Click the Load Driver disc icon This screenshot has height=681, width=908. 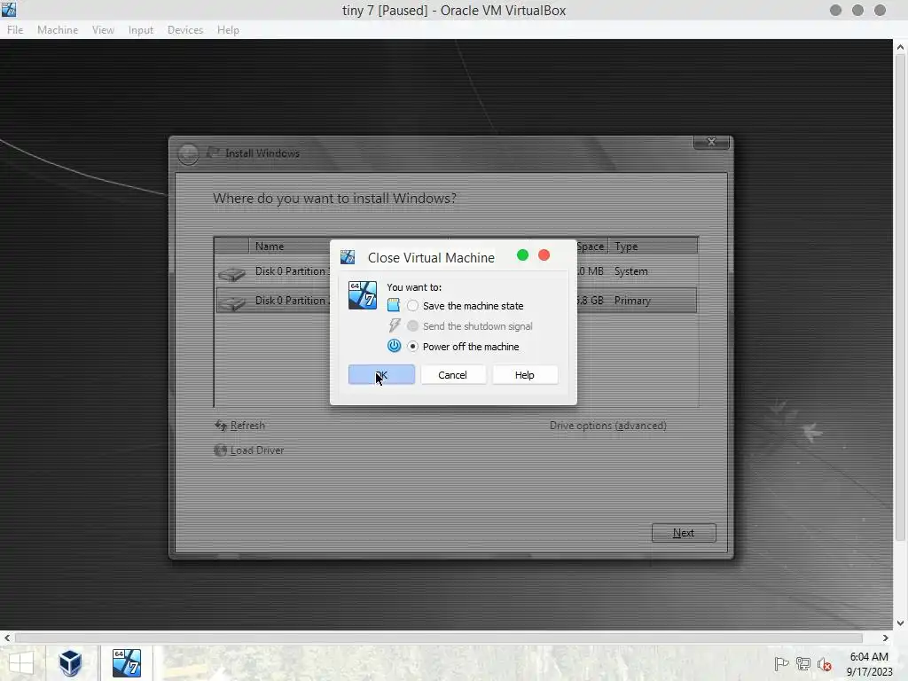[x=220, y=450]
